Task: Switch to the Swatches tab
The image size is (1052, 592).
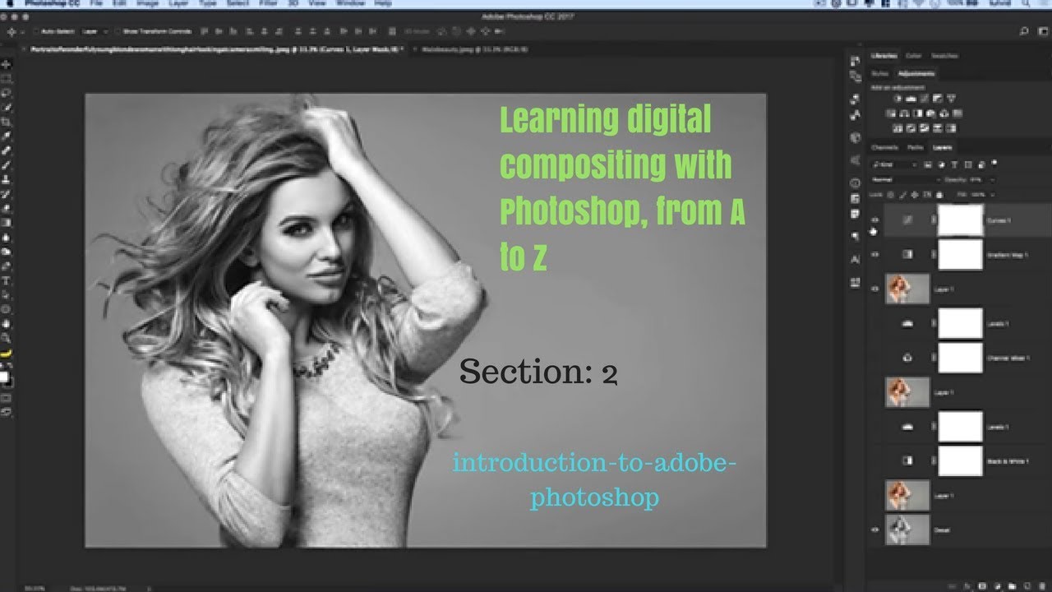Action: (944, 56)
